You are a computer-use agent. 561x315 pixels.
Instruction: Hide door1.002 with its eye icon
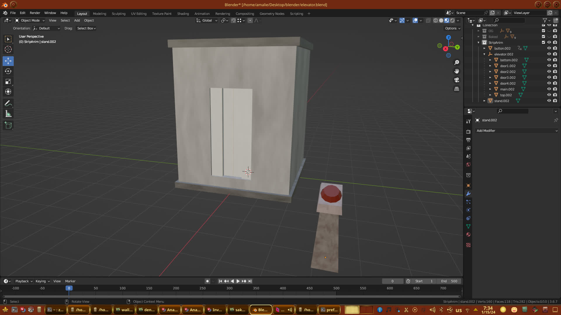point(549,66)
